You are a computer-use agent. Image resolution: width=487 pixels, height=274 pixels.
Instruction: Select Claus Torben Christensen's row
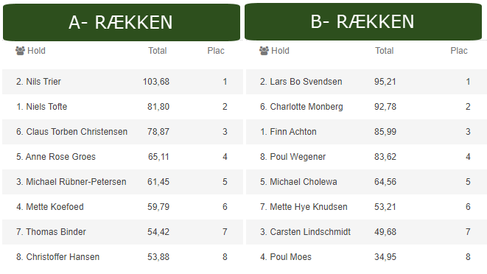[123, 132]
